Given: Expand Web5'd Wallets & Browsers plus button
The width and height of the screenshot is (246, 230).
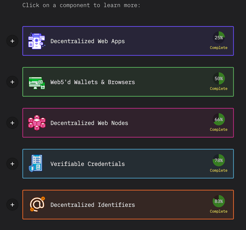Looking at the screenshot, I should coord(12,82).
